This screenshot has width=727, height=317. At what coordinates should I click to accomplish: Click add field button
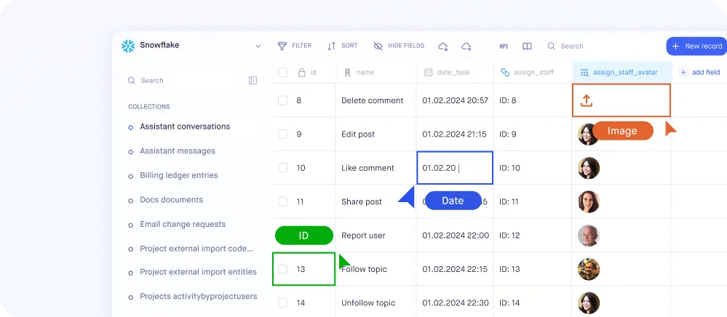tap(699, 72)
